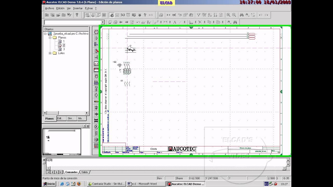Toggle the first view mode button
Viewport: 333px width, 187px height.
(87, 15)
